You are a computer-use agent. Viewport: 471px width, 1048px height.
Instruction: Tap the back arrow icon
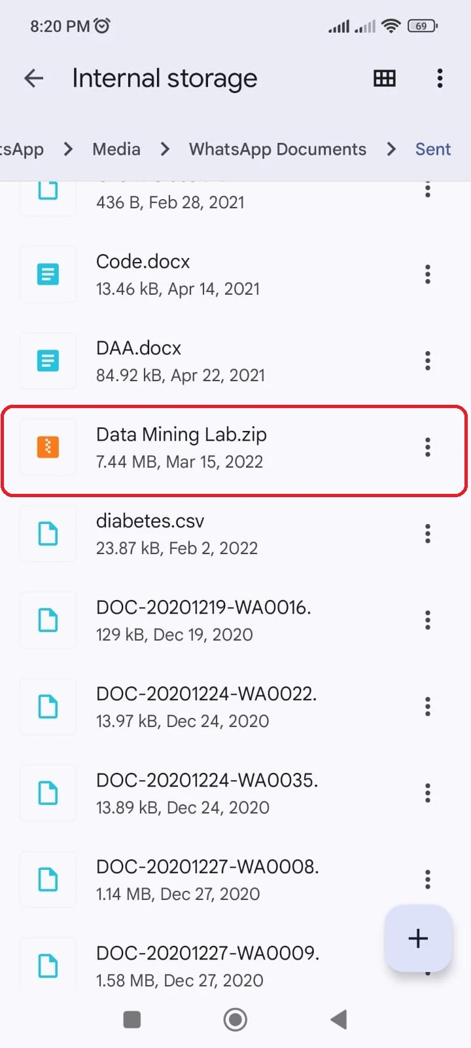[x=34, y=79]
